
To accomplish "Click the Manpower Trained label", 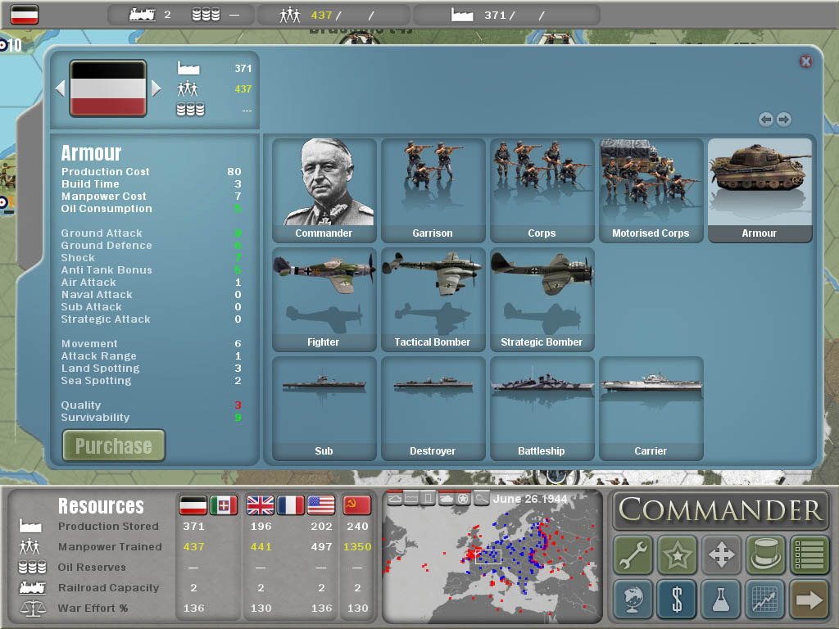I will (110, 546).
